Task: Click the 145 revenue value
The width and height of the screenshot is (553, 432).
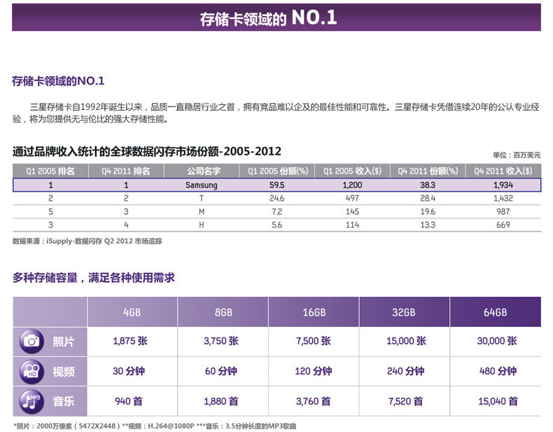Action: coord(352,211)
